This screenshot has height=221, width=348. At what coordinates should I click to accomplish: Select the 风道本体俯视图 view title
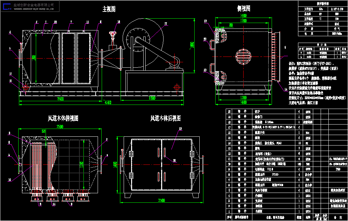[x=63, y=118]
